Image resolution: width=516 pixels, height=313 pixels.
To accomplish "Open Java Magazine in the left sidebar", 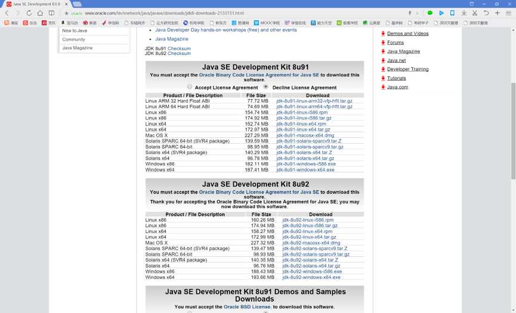I will (x=78, y=48).
